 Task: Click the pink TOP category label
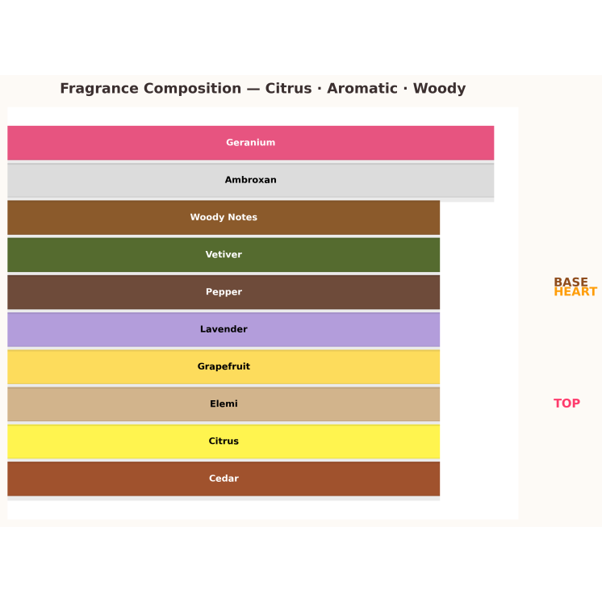[566, 403]
